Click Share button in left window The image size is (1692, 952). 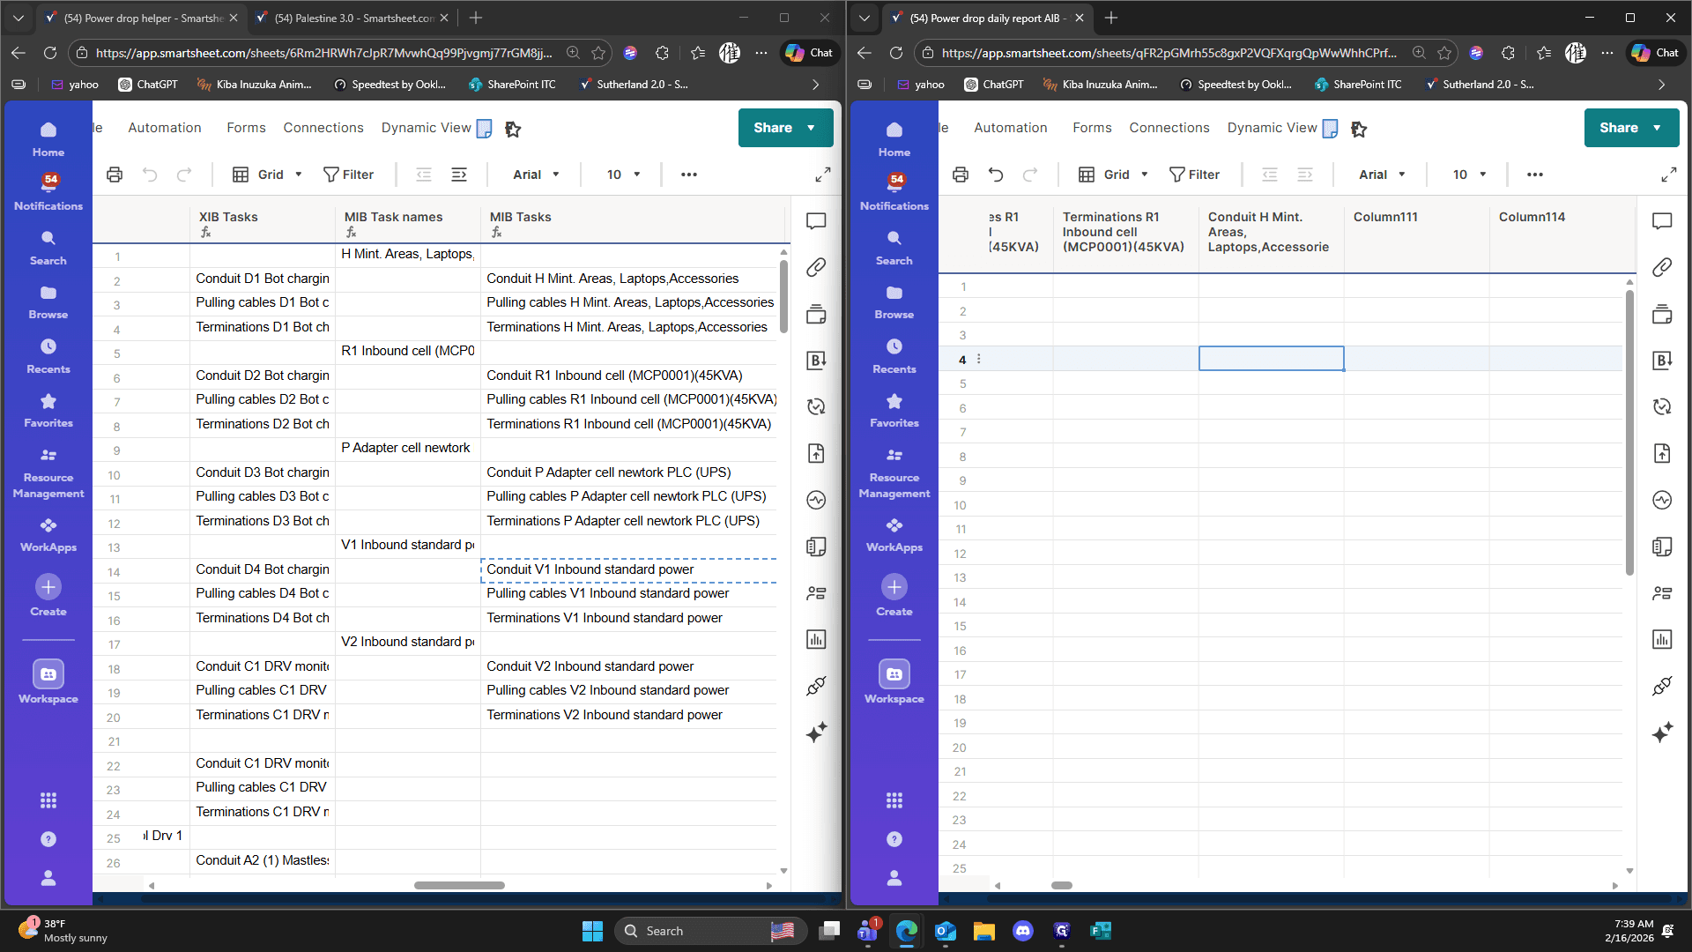[773, 128]
